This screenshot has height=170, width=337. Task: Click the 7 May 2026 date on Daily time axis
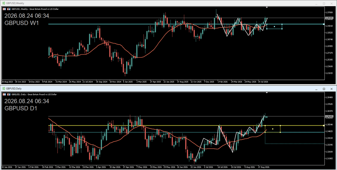[x=143, y=167]
